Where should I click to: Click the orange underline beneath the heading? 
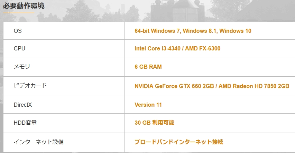click(19, 13)
